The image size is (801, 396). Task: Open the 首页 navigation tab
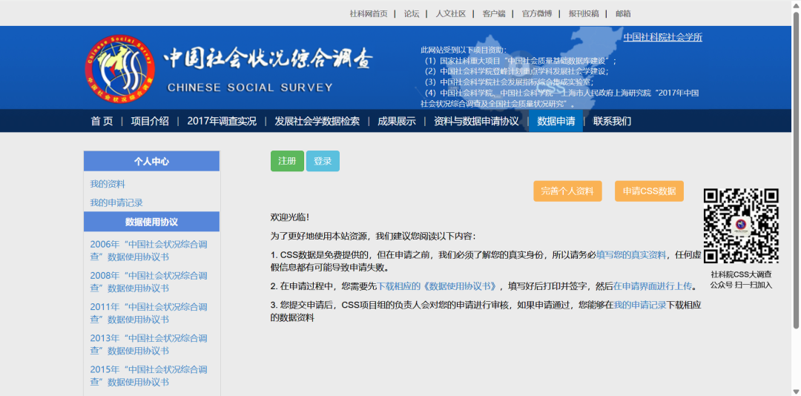[x=102, y=121]
